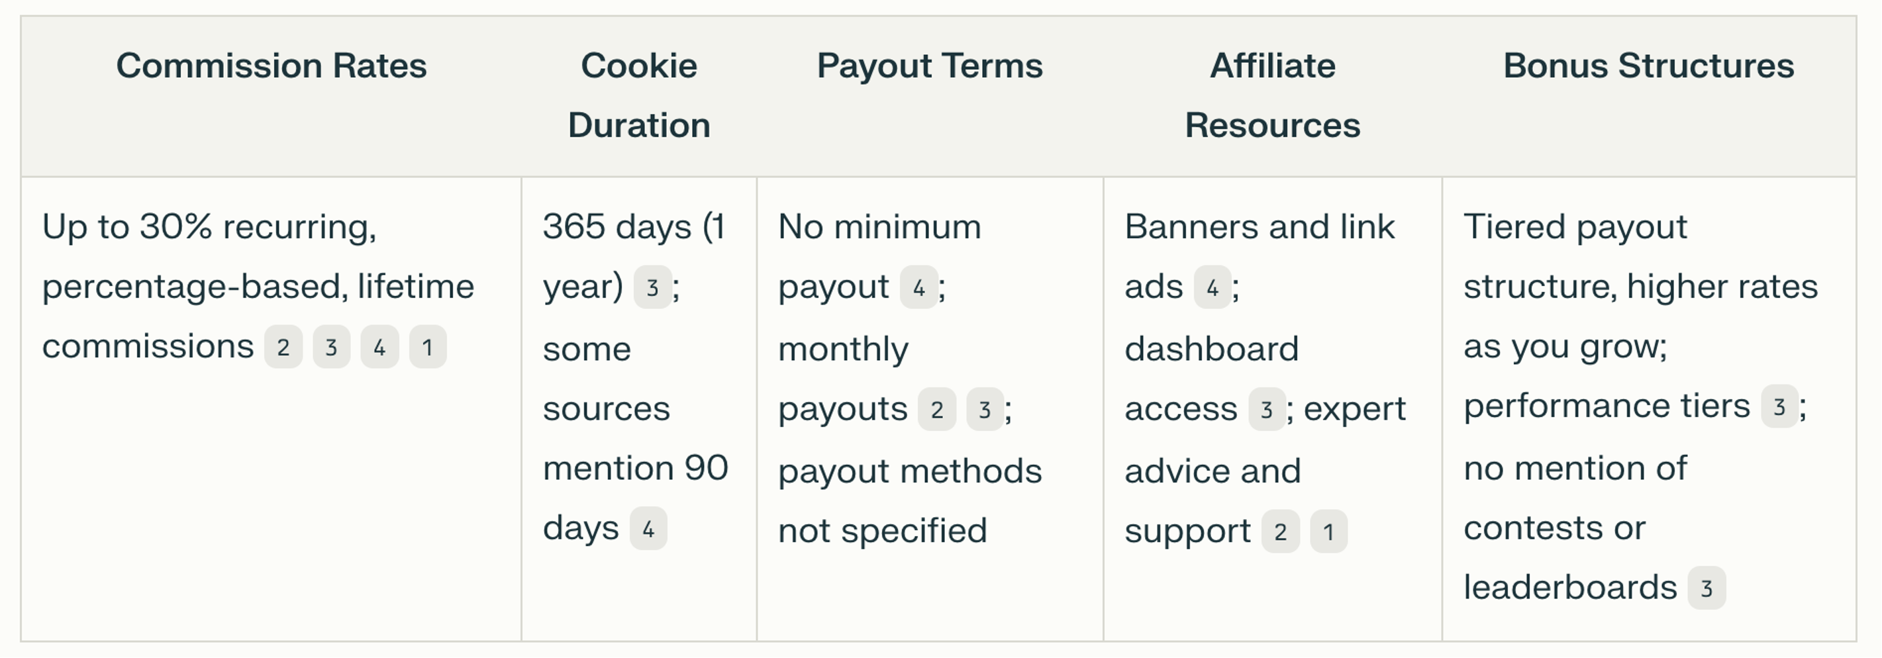Open citation 3 after lifetime commissions
Image resolution: width=1882 pixels, height=658 pixels.
pyautogui.click(x=332, y=347)
